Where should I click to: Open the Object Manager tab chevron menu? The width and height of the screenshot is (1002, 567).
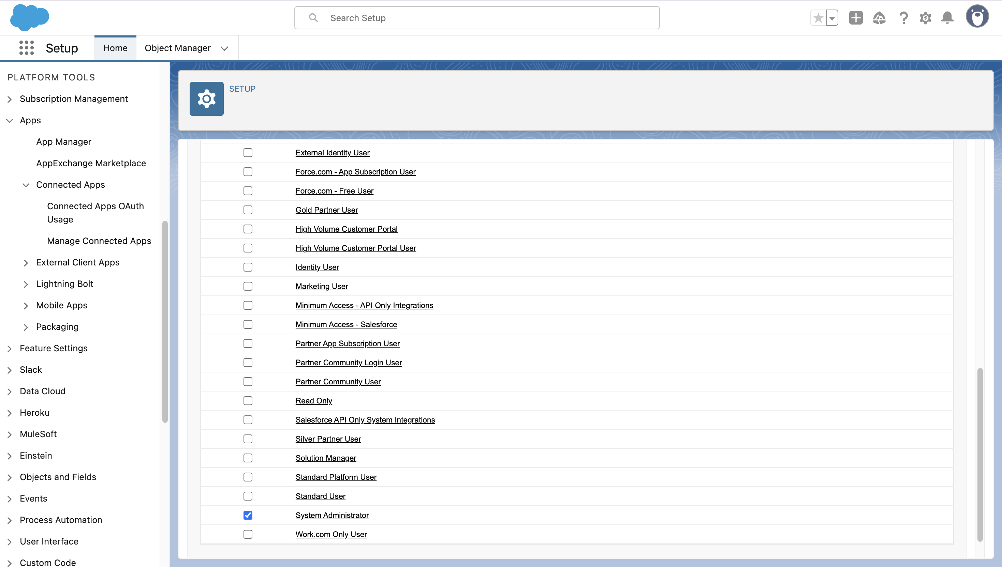[x=224, y=48]
